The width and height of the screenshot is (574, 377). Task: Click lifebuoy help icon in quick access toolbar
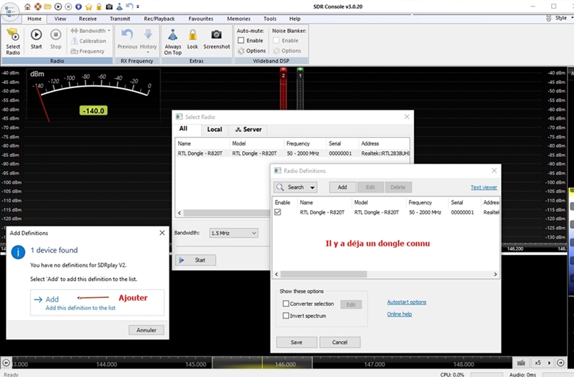click(38, 6)
